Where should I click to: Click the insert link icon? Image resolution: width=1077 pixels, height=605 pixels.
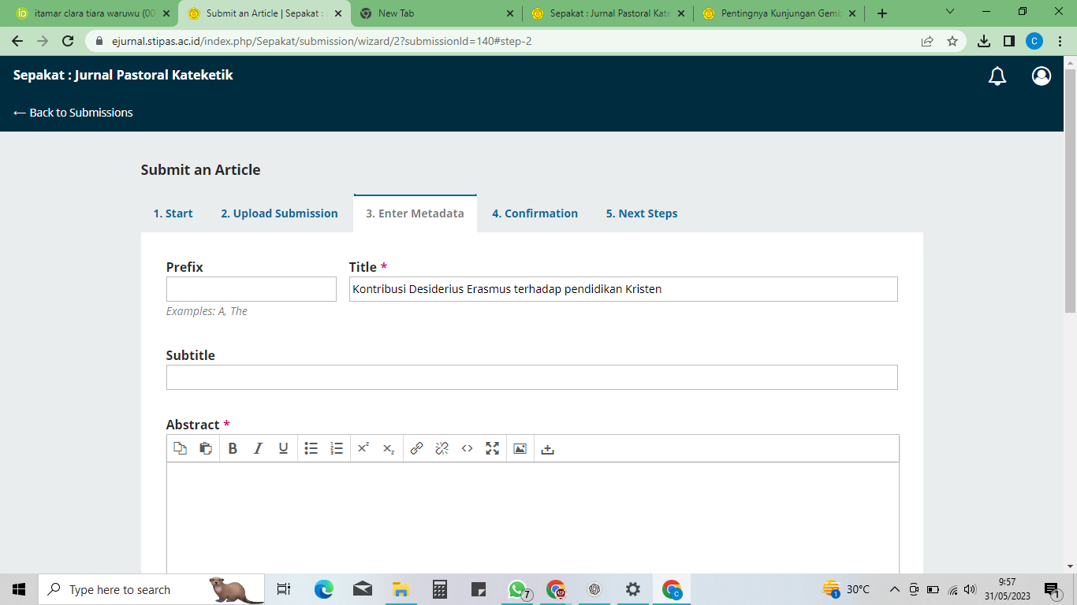coord(417,448)
